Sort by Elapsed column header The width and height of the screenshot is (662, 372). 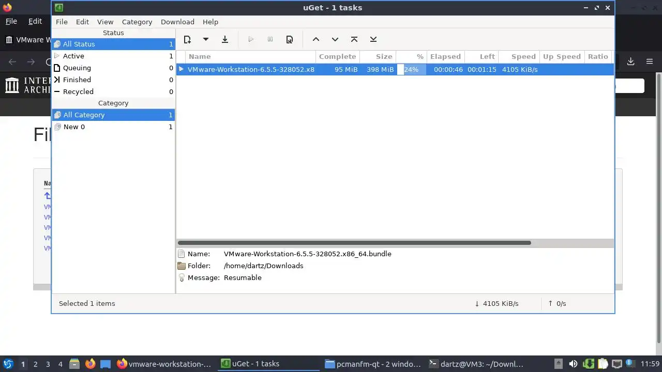click(x=445, y=56)
